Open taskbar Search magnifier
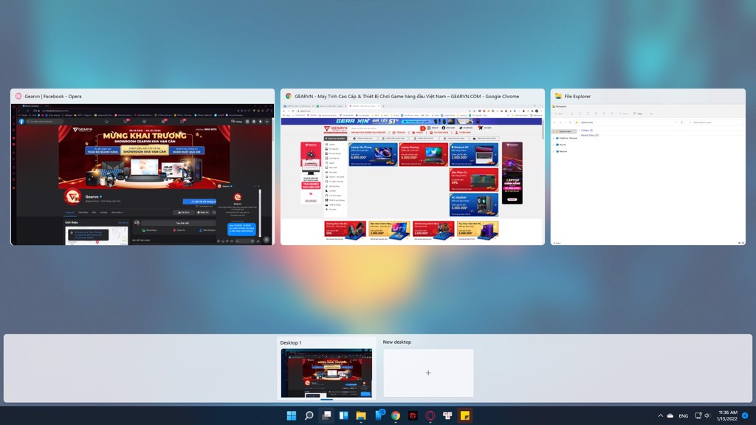This screenshot has height=425, width=756. tap(309, 415)
